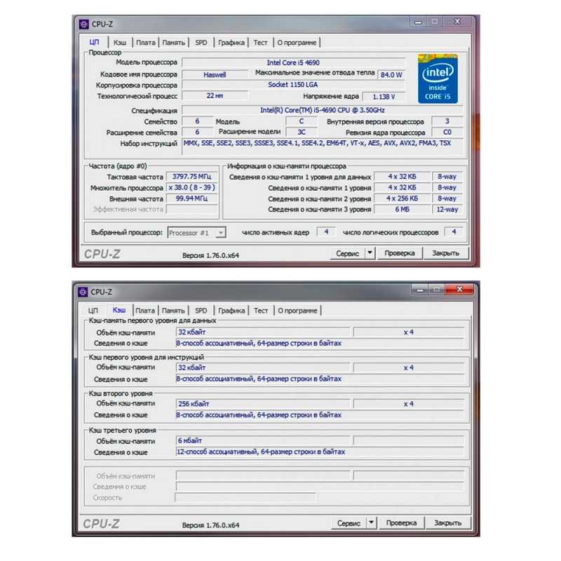Click the 1.138 V core voltage value
The width and height of the screenshot is (561, 561).
(384, 97)
